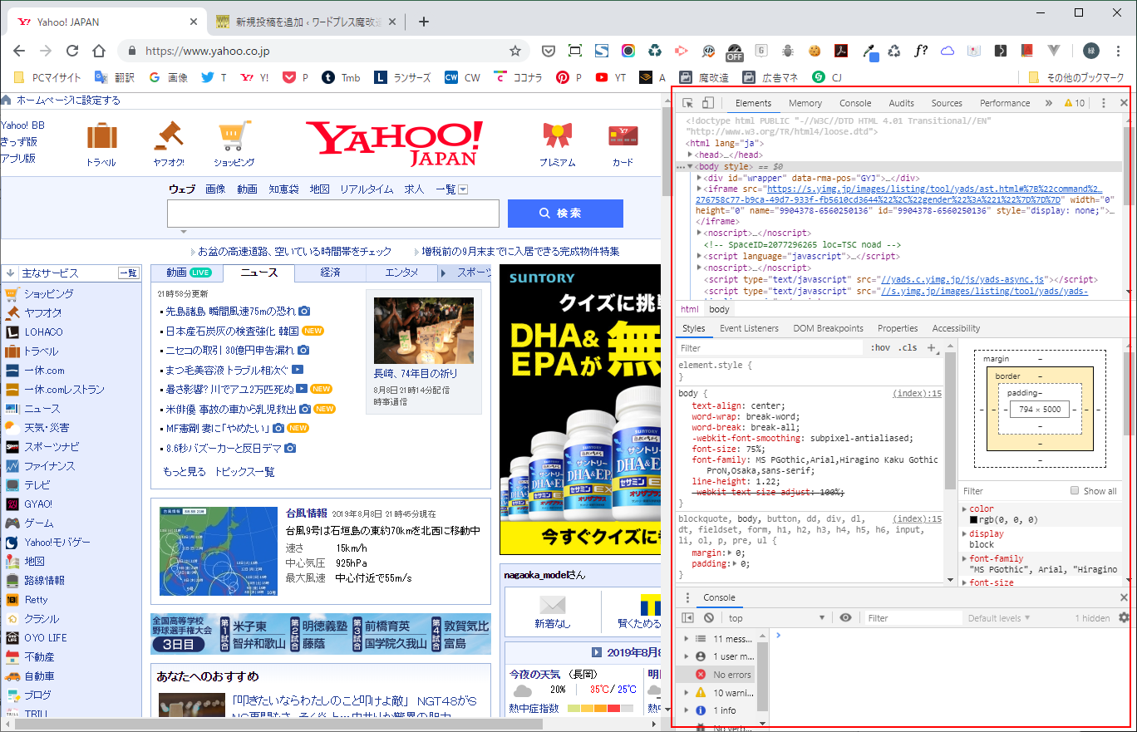Open the DevTools three-dot customize menu
The width and height of the screenshot is (1137, 732).
[x=1103, y=103]
